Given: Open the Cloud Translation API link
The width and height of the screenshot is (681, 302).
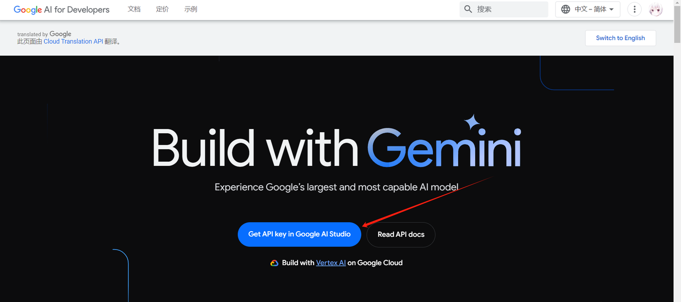Looking at the screenshot, I should [73, 41].
